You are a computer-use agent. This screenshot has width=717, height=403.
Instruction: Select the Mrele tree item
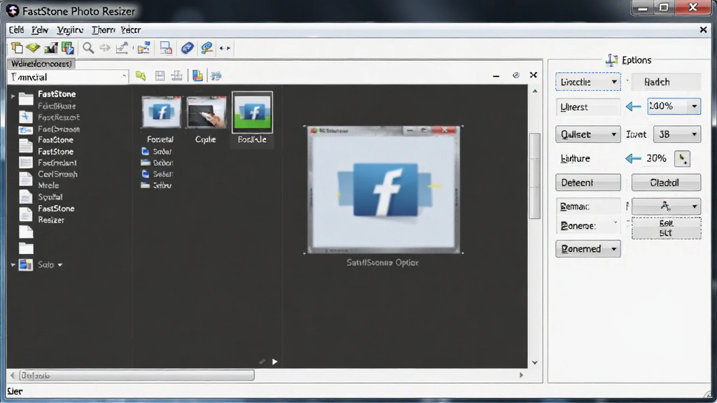[48, 185]
